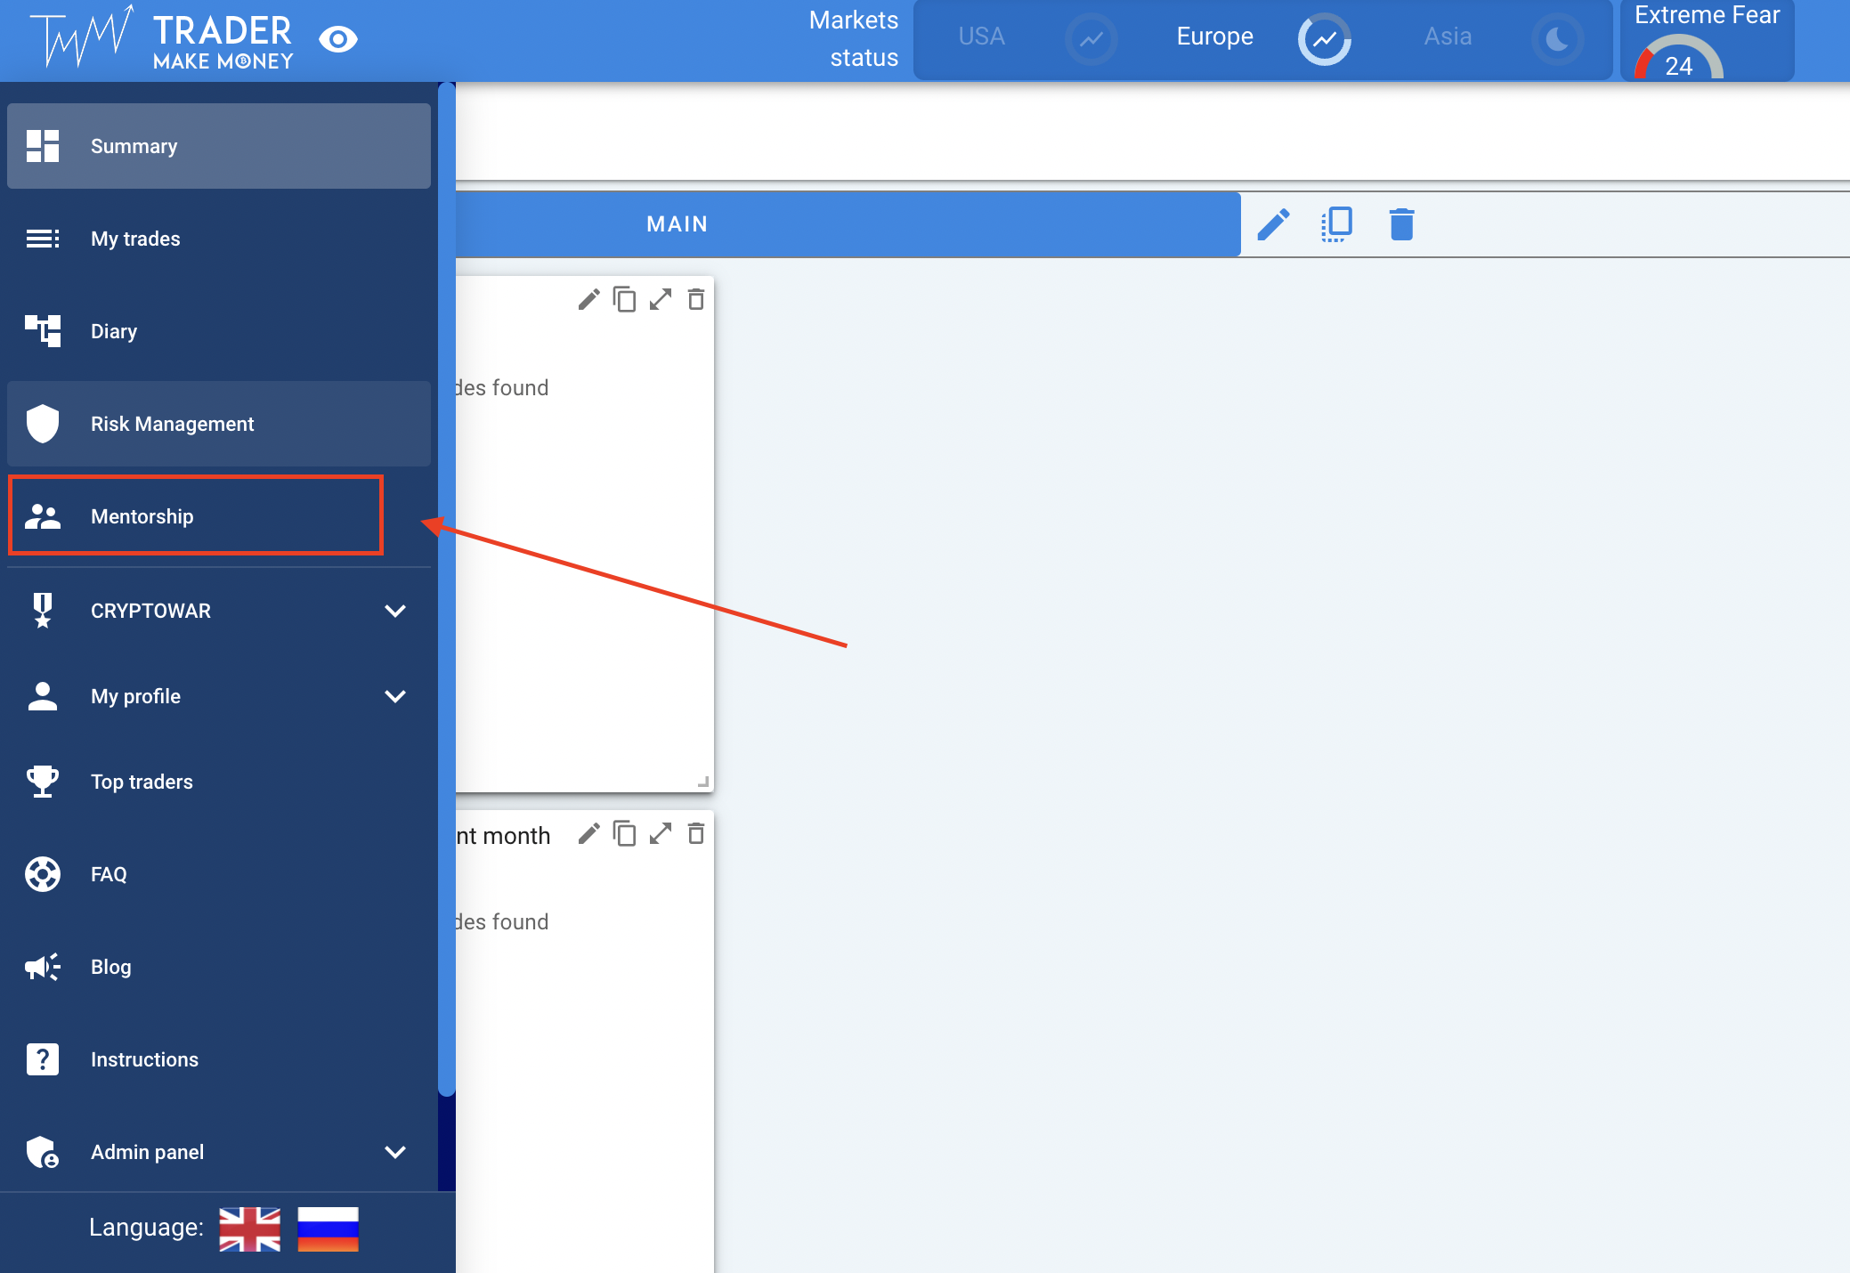Screen dimensions: 1850x1273
Task: Expand the Admin panel submenu chevron
Action: pyautogui.click(x=395, y=1152)
